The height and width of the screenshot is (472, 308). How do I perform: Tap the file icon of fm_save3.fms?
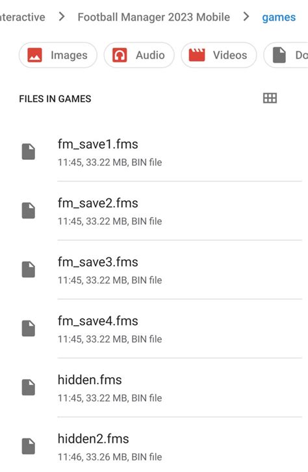[x=29, y=269]
